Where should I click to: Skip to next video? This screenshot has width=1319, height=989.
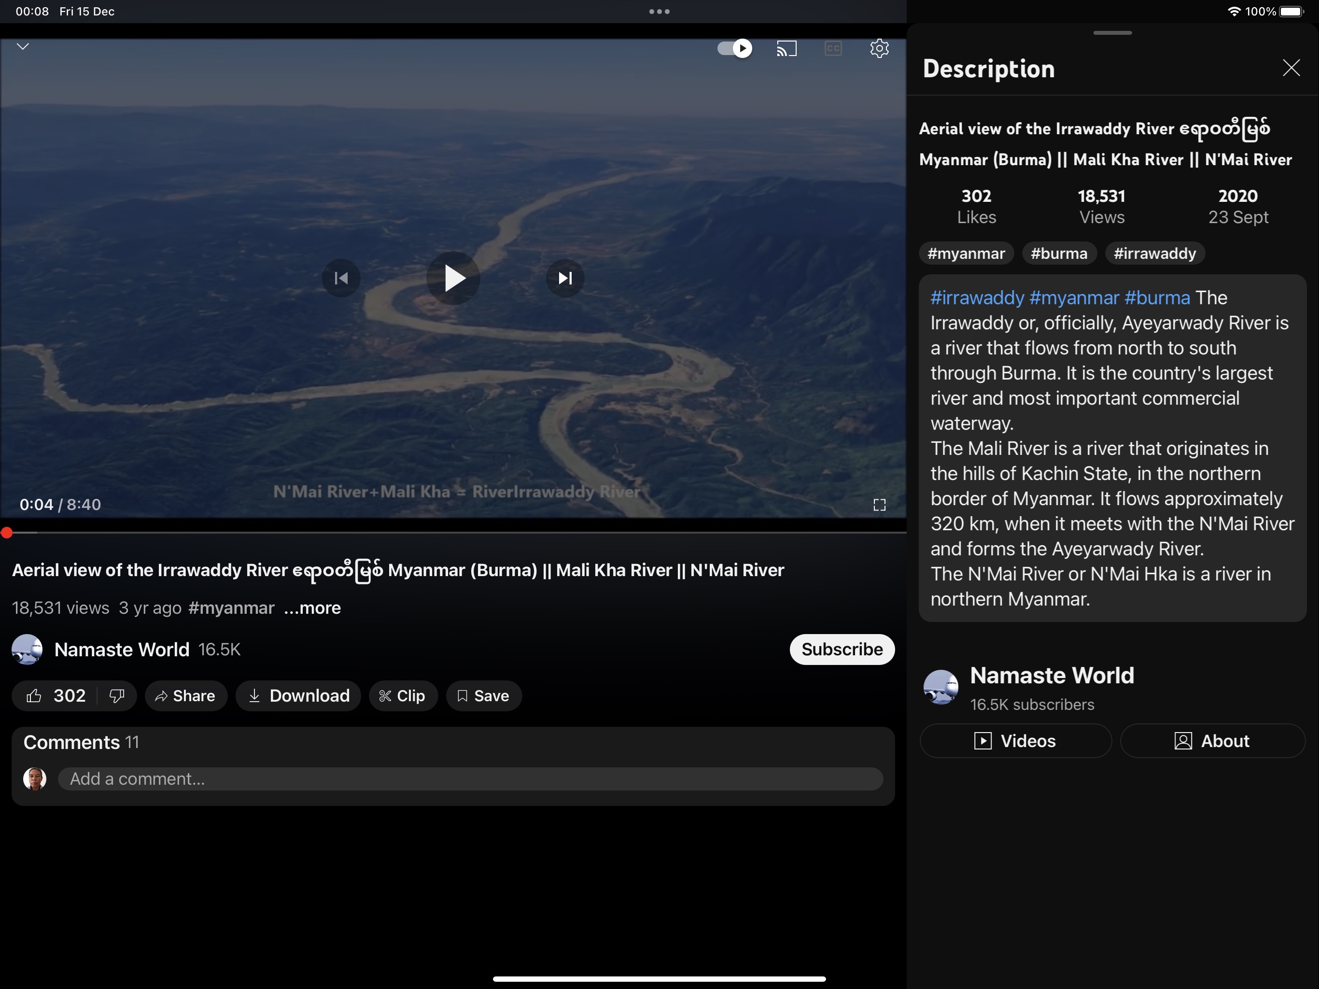pyautogui.click(x=565, y=278)
